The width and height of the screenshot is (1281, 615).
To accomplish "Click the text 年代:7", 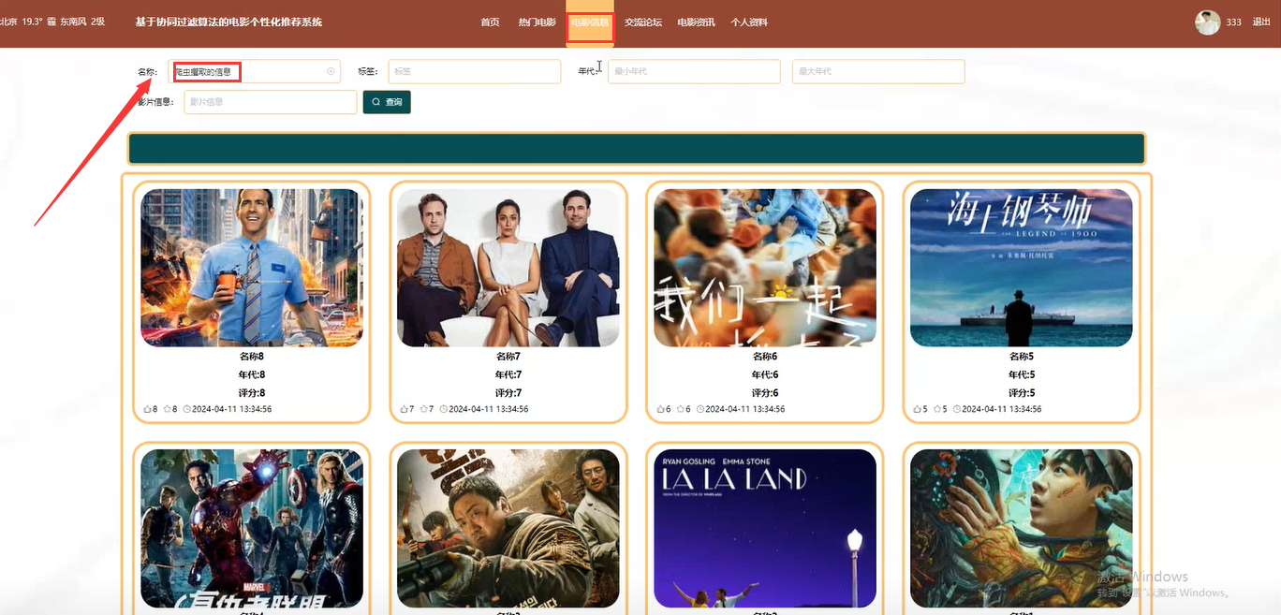I will [508, 374].
